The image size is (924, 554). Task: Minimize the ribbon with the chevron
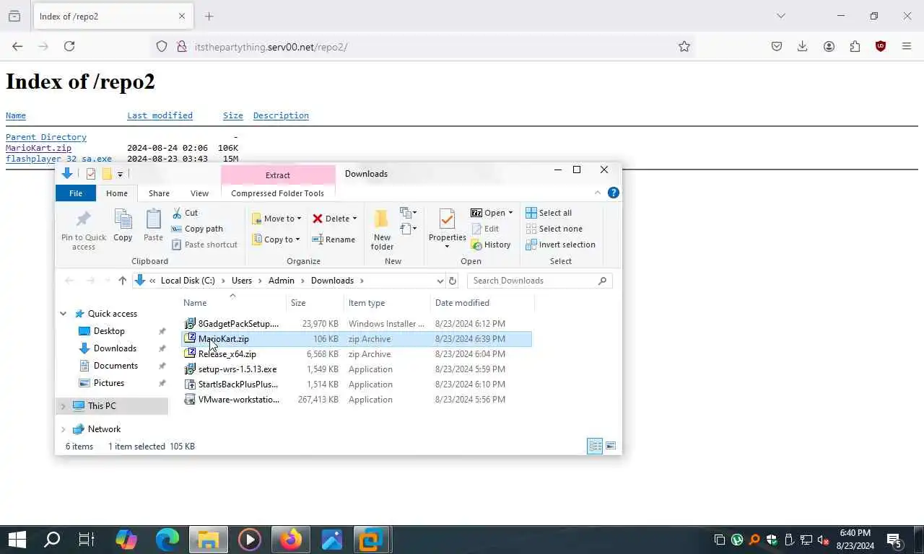[598, 193]
